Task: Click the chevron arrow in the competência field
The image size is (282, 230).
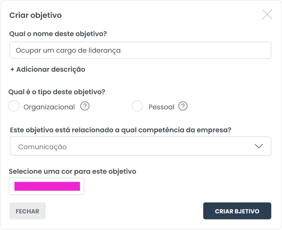Action: pos(259,146)
